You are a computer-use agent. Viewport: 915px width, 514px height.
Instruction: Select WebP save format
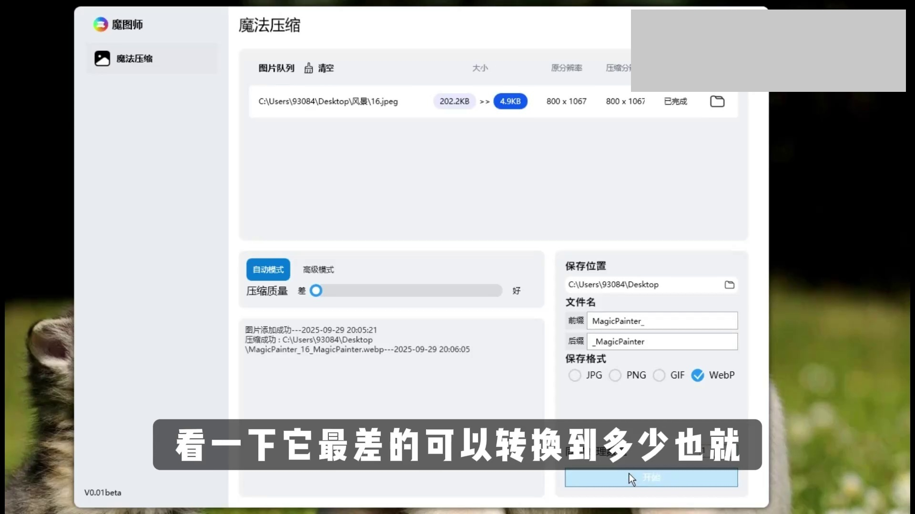click(698, 376)
